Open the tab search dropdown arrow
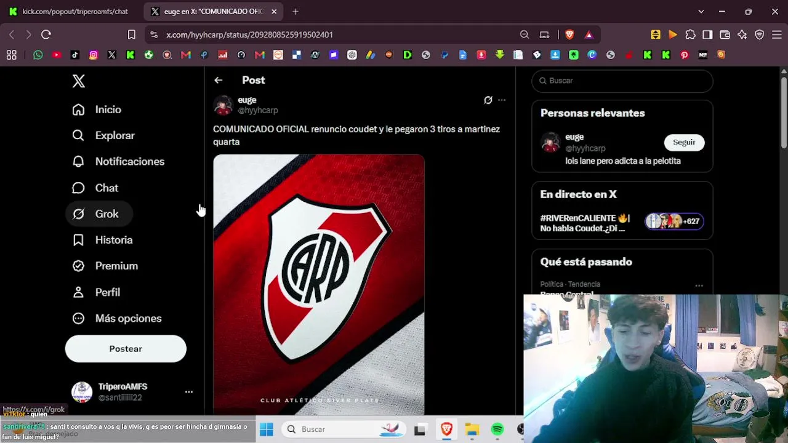Viewport: 788px width, 443px height. point(701,11)
